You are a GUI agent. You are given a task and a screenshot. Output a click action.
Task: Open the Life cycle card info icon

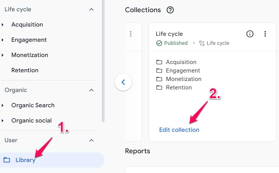[250, 34]
